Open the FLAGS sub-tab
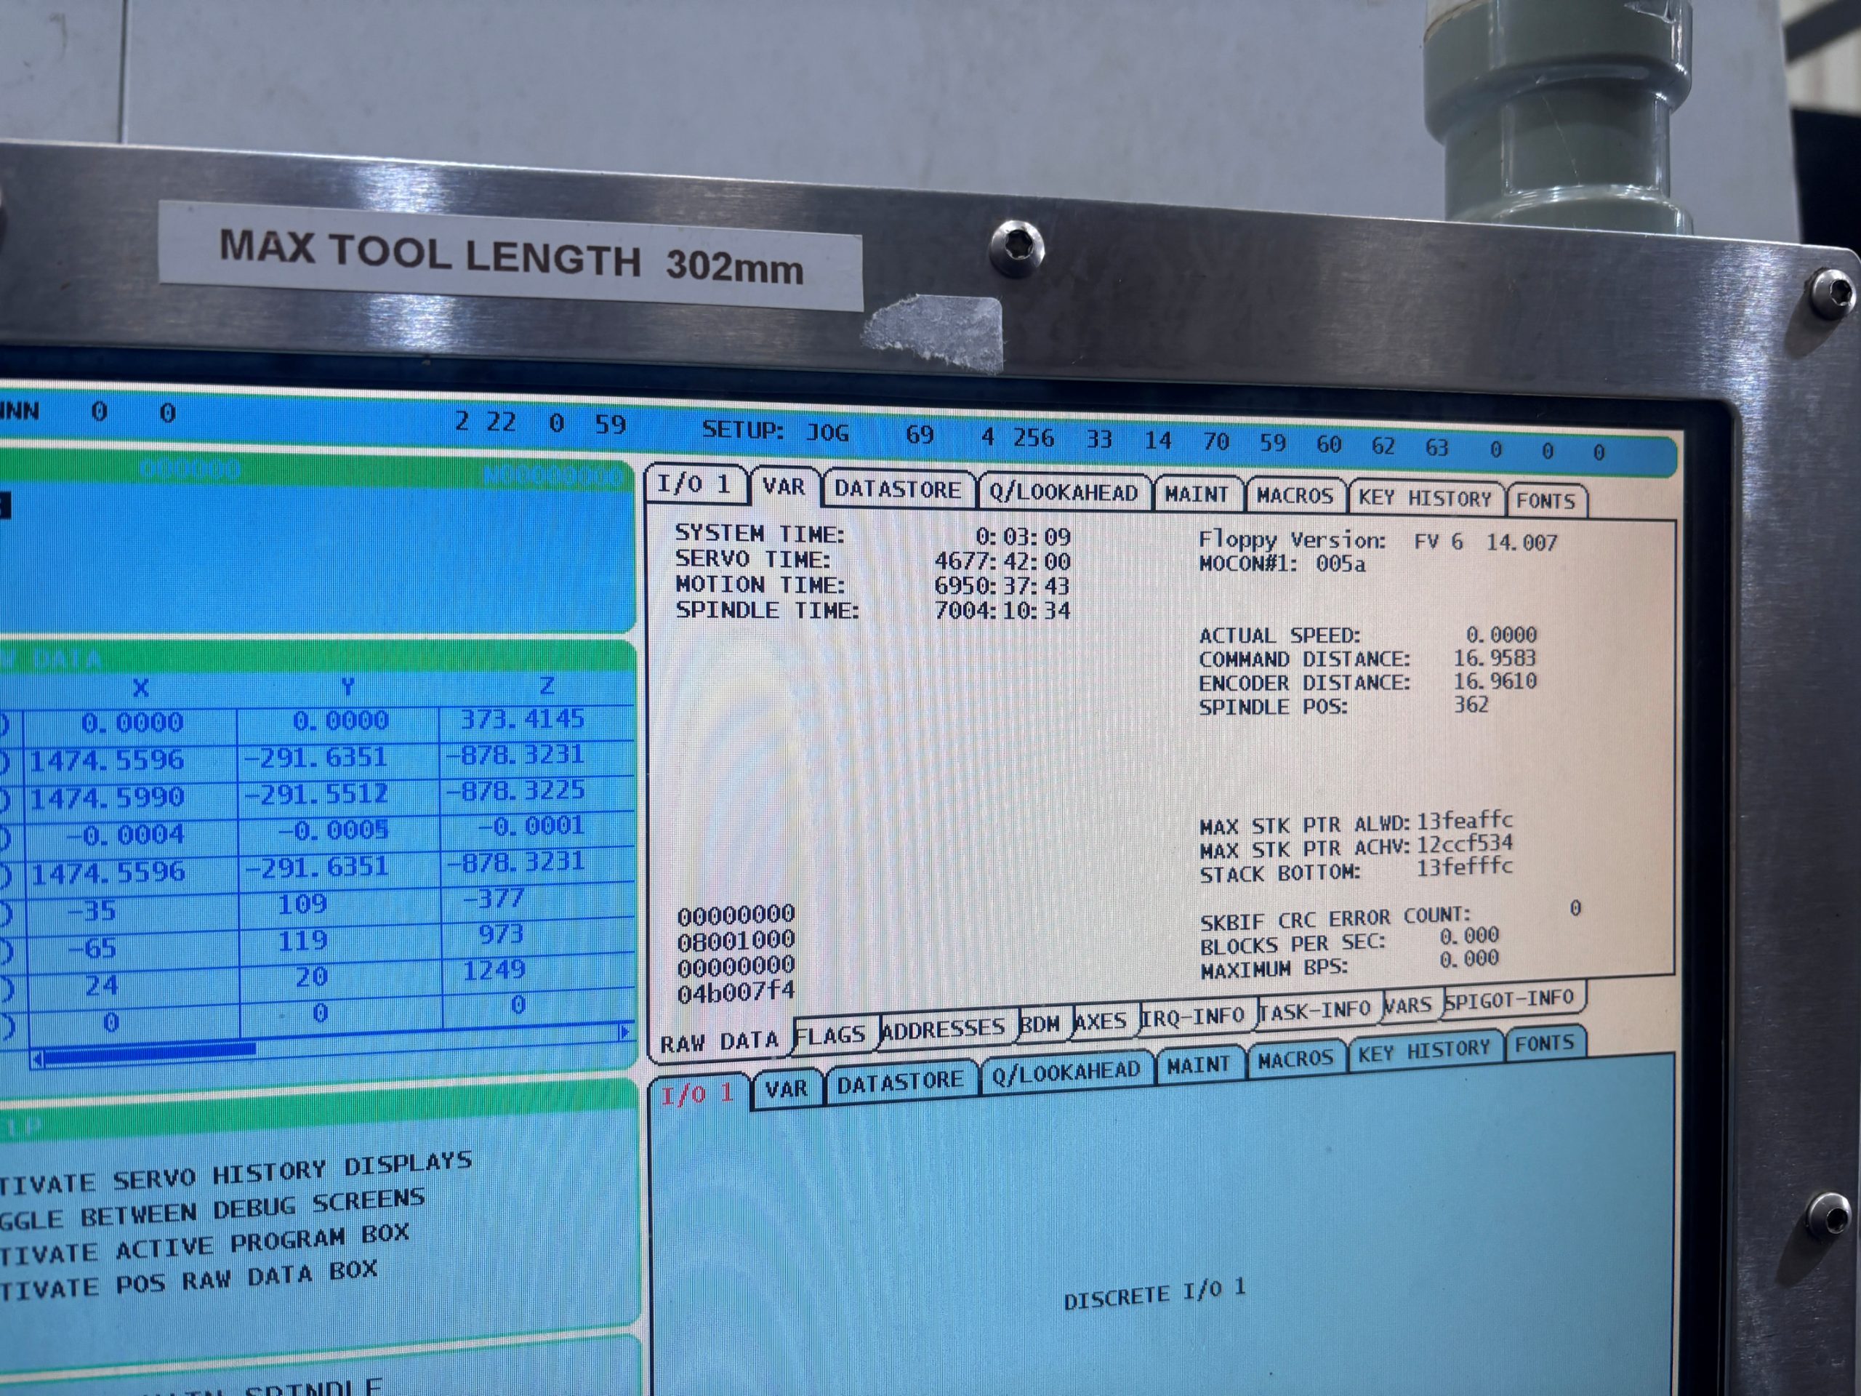Viewport: 1861px width, 1396px height. pos(830,1035)
